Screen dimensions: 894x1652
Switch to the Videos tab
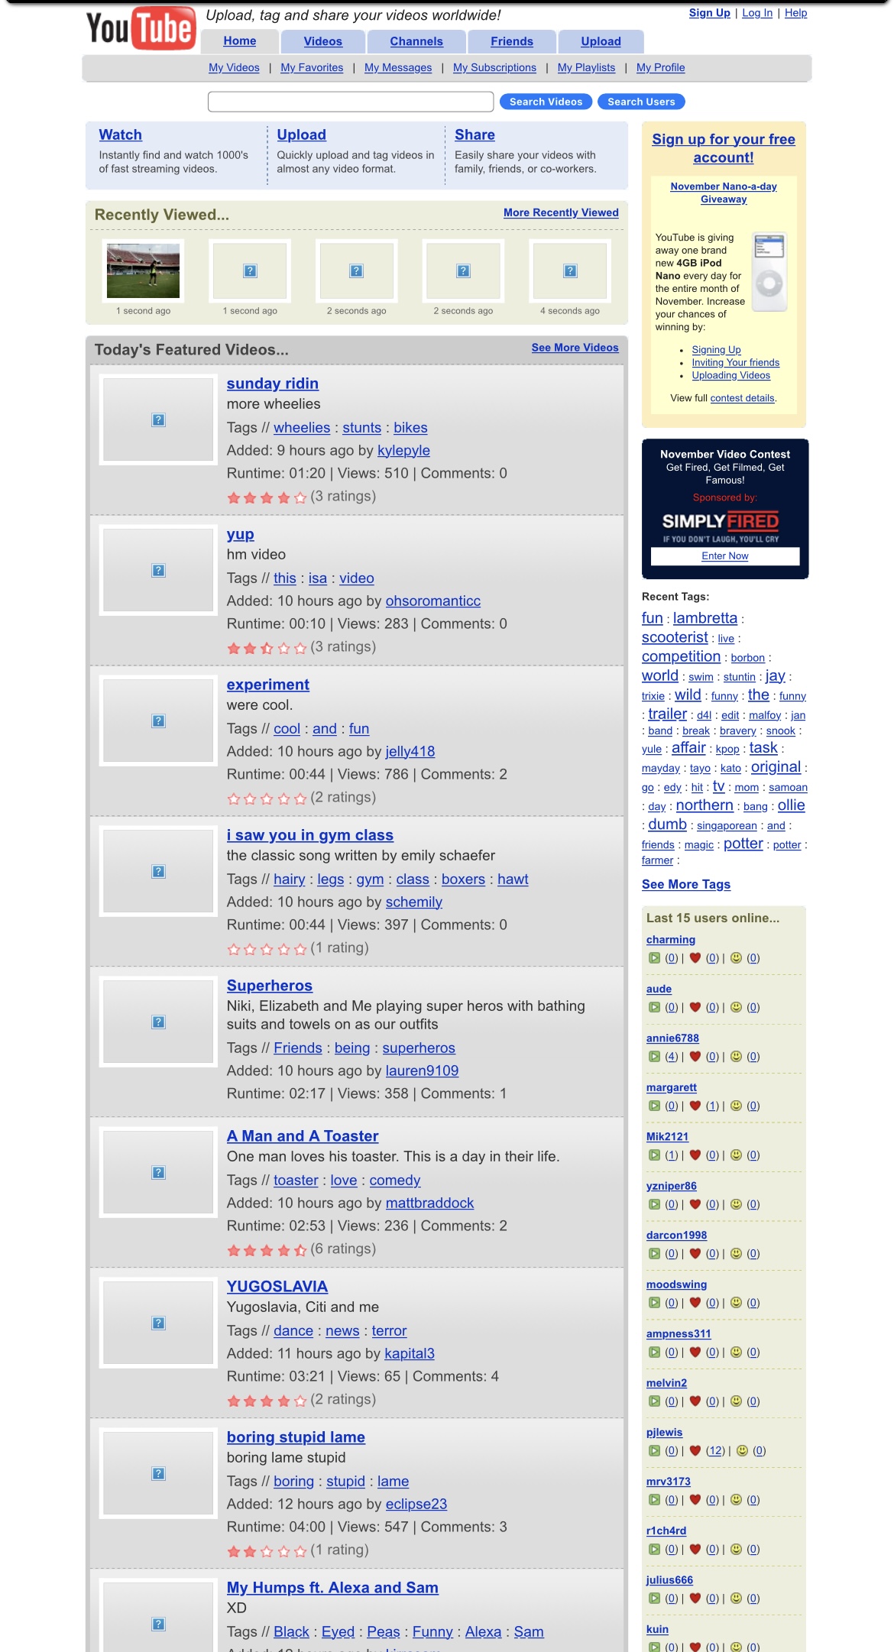point(323,41)
